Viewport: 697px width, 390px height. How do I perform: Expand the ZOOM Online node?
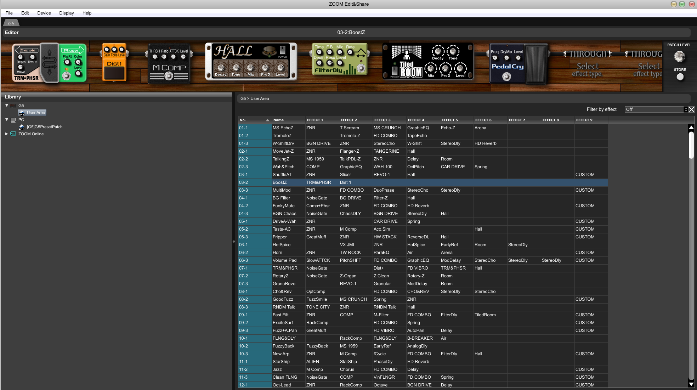point(6,134)
